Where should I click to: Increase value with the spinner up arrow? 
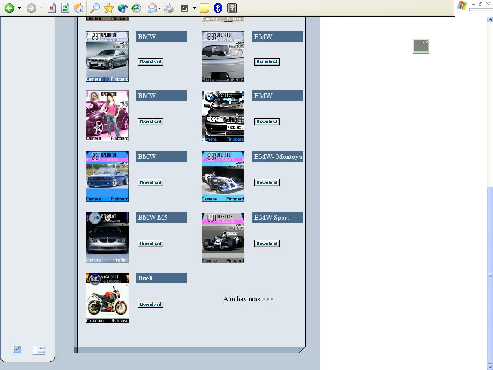click(42, 348)
